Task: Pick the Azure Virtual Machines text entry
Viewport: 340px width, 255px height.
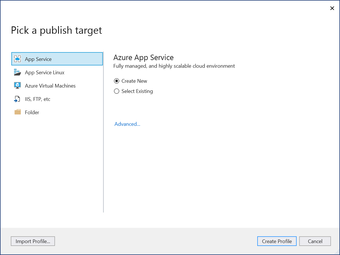Action: coord(50,86)
